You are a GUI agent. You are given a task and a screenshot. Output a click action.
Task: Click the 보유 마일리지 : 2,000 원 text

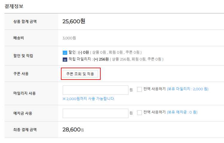[188, 89]
